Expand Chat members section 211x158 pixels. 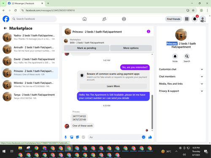181,77
